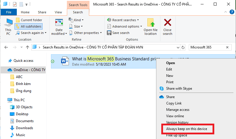Click the green sync status checkmark
Image resolution: width=236 pixels, height=139 pixels.
[53, 61]
